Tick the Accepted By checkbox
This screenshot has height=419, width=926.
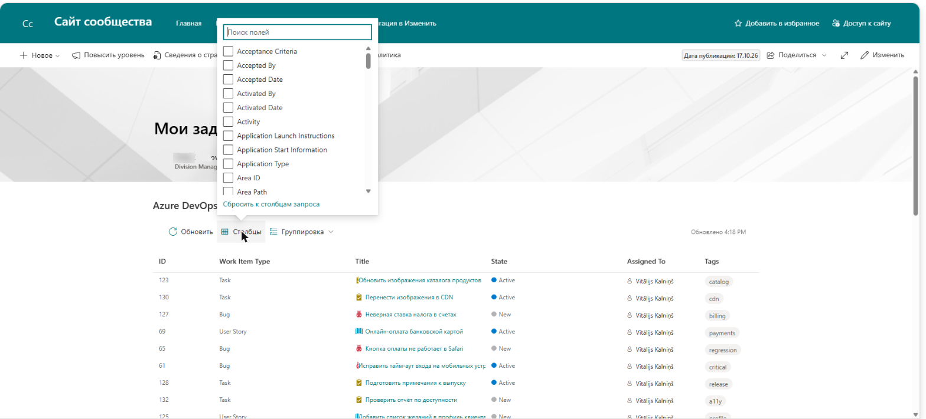click(228, 65)
